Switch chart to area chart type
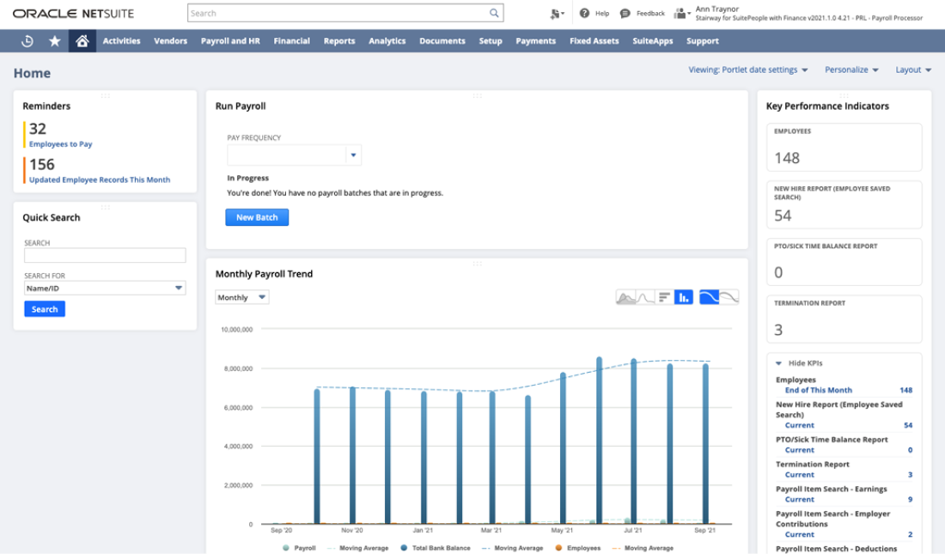 [x=625, y=297]
